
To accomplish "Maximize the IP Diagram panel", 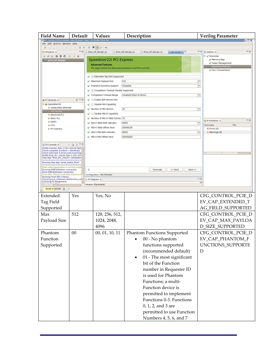I will (201, 179).
